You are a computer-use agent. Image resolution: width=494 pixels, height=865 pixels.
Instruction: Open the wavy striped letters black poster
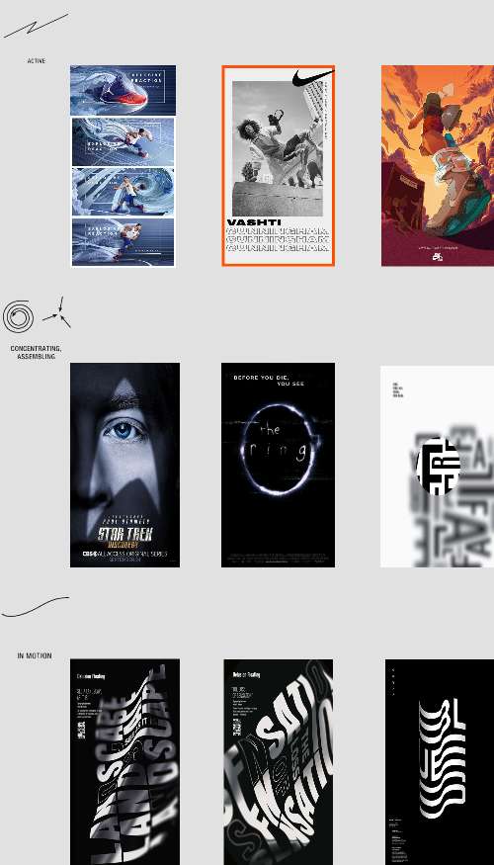point(440,761)
